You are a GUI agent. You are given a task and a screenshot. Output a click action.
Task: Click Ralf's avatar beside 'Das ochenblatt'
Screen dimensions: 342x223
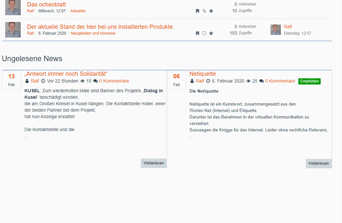(13, 7)
